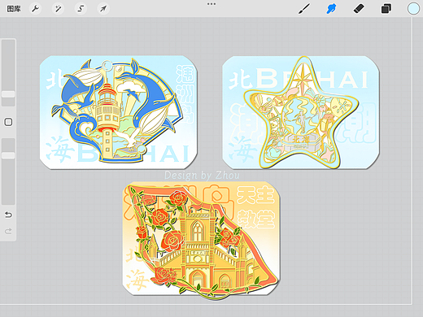Tap the 'Design by Zhou' text
423x317 pixels.
(x=202, y=176)
